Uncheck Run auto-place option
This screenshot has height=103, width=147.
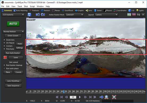pyautogui.click(x=4, y=68)
